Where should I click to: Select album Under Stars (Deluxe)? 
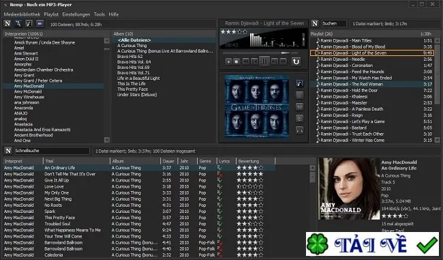click(137, 95)
